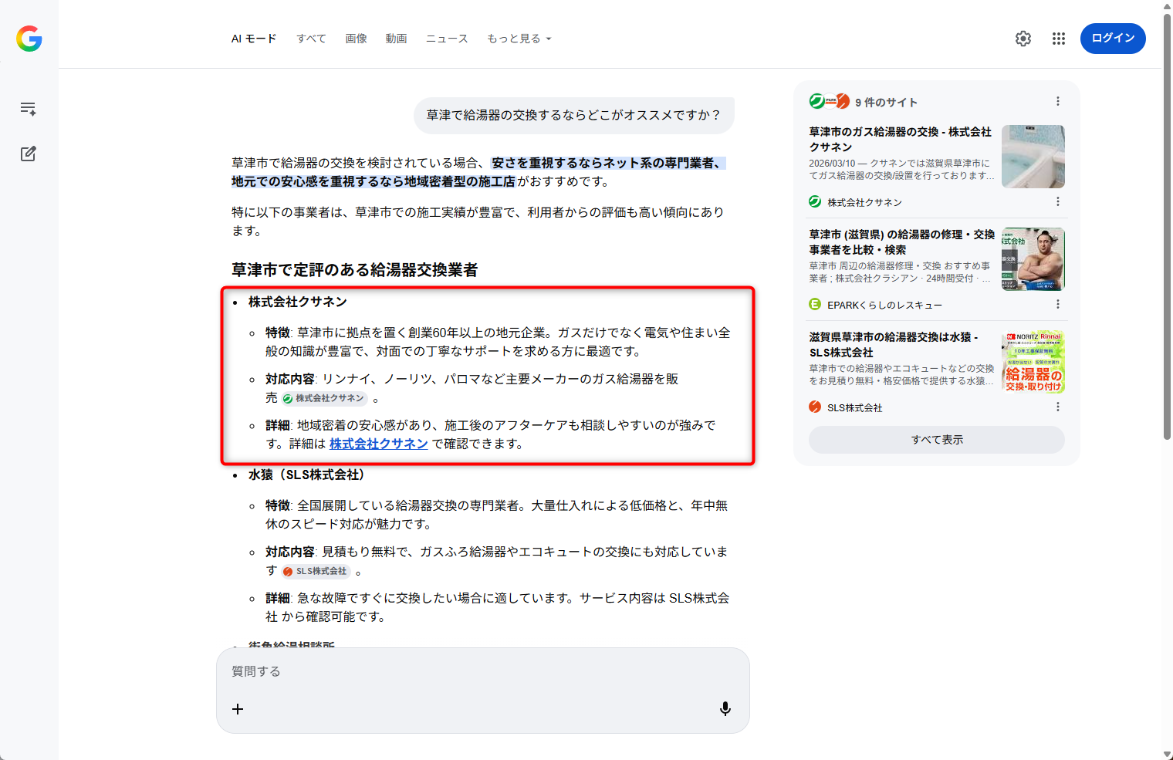This screenshot has height=760, width=1173.
Task: Switch to the 動画 tab
Action: coord(396,39)
